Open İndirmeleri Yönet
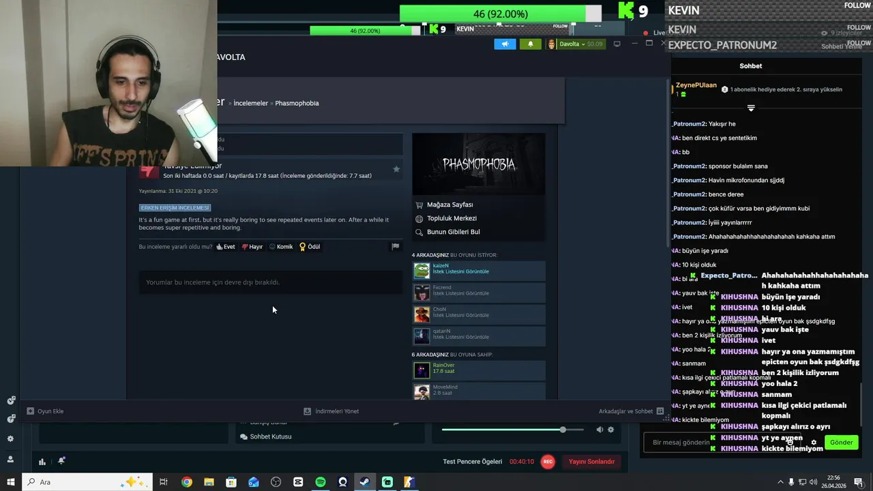 coord(331,411)
